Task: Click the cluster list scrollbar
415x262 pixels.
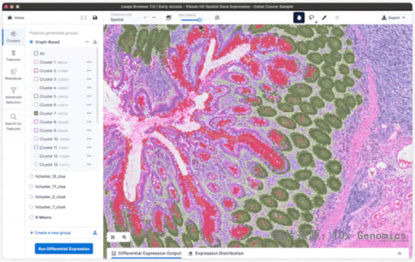Action: point(97,85)
